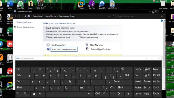Toggle left Alt key on on-screen keyboard
This screenshot has width=174, height=98.
click(x=42, y=94)
